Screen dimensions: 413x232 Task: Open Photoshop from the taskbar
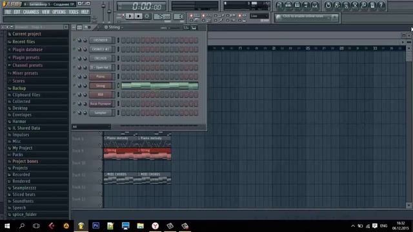(96, 226)
